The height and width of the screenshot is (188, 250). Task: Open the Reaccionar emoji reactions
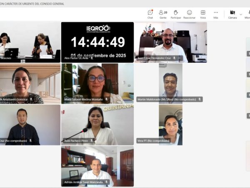tap(189, 14)
